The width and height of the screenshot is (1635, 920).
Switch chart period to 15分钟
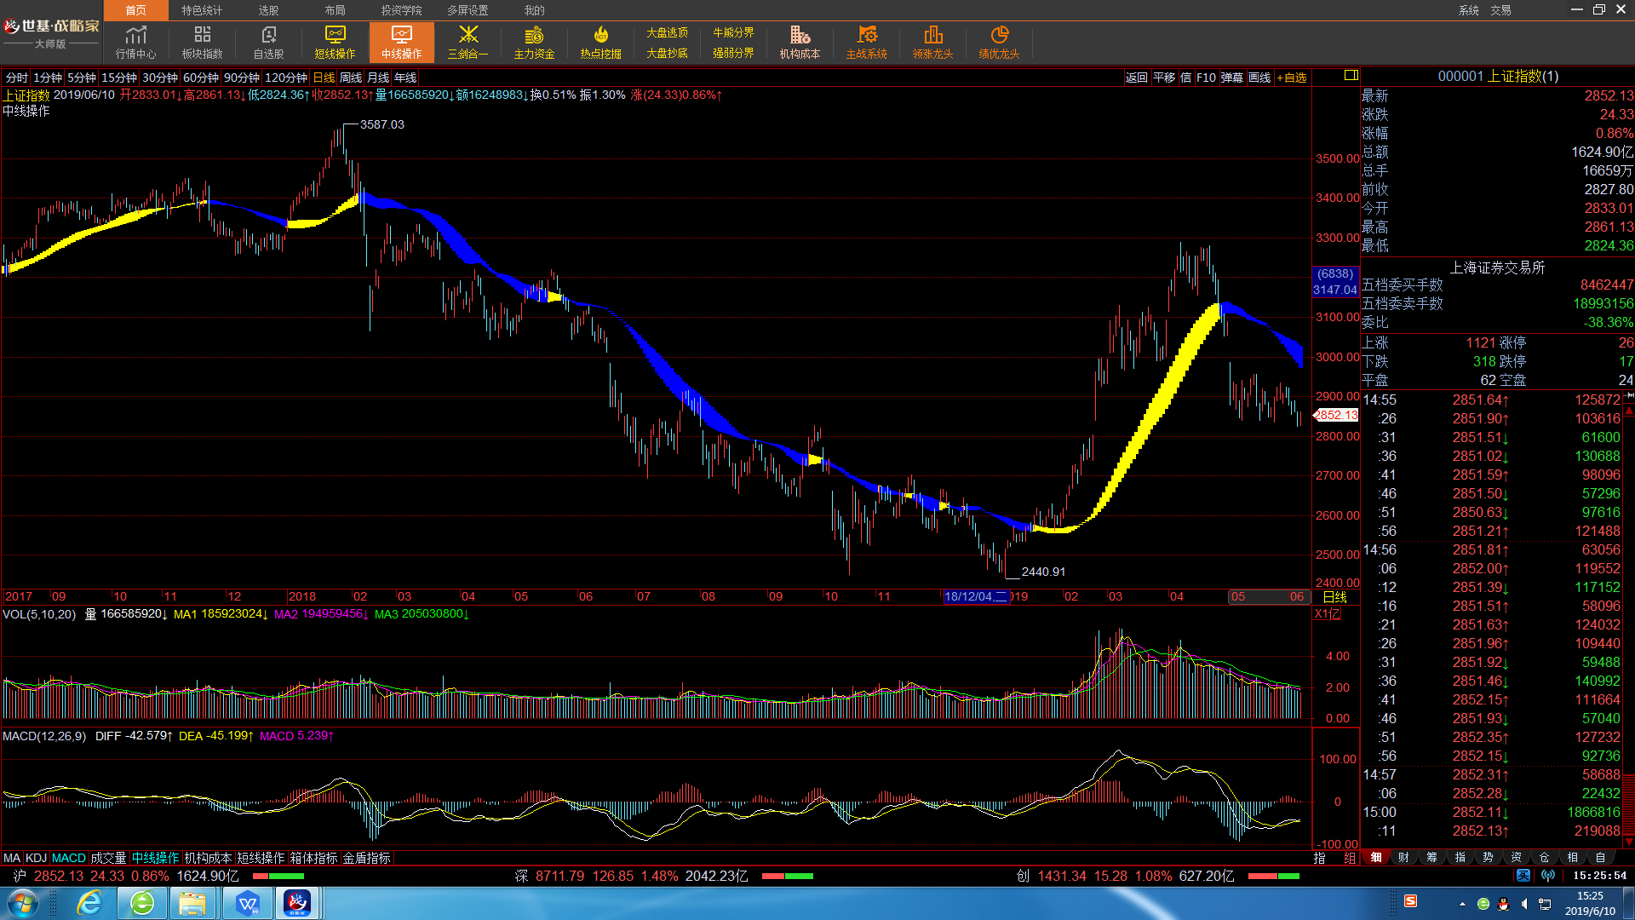point(119,78)
